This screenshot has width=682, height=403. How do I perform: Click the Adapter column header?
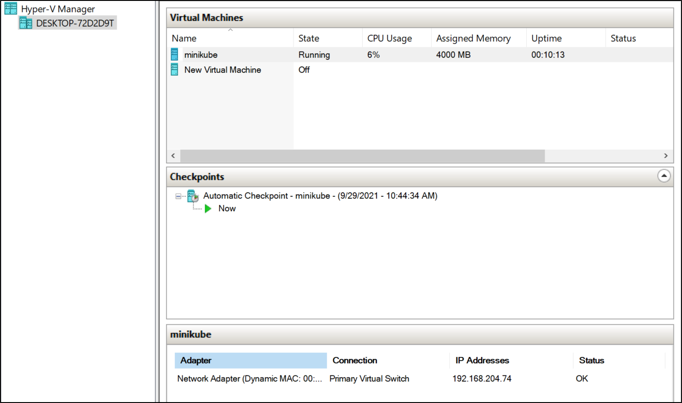pyautogui.click(x=250, y=360)
